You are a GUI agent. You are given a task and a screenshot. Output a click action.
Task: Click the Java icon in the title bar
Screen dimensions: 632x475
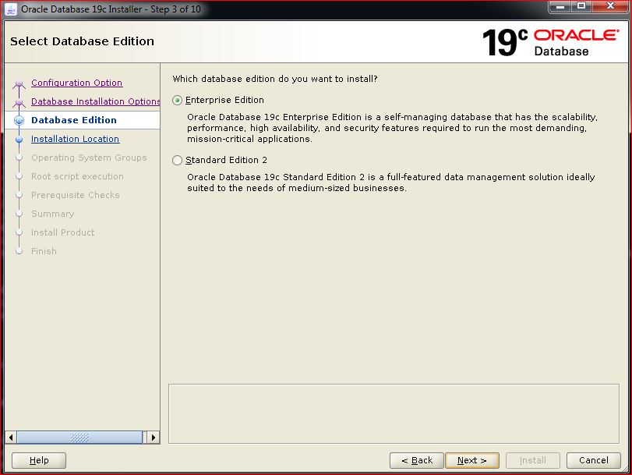(12, 9)
